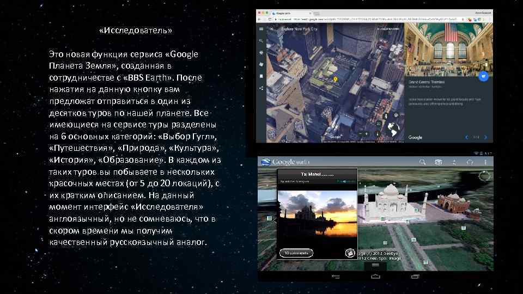Open the bottom drawer handle on the map

[x=375, y=265]
